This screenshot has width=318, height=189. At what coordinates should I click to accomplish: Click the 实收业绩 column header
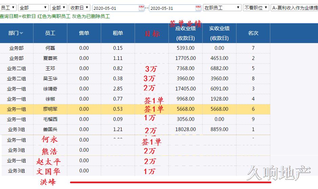(219, 33)
